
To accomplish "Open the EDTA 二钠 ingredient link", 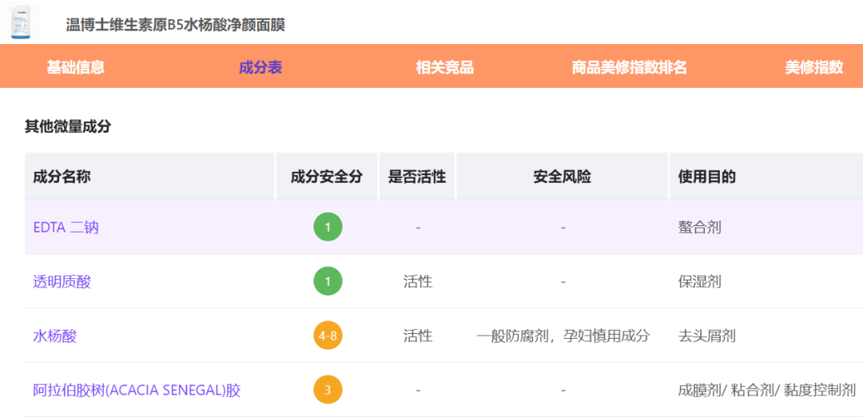I will [66, 228].
